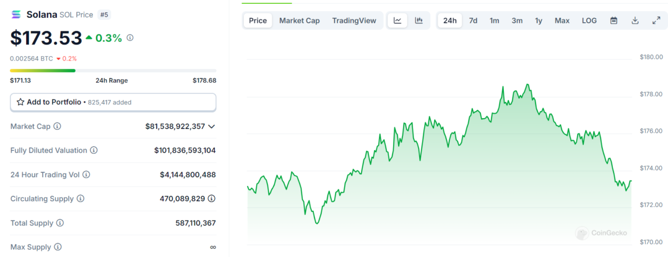Viewport: 668px width, 257px height.
Task: Select the 24h time range
Action: pyautogui.click(x=450, y=21)
